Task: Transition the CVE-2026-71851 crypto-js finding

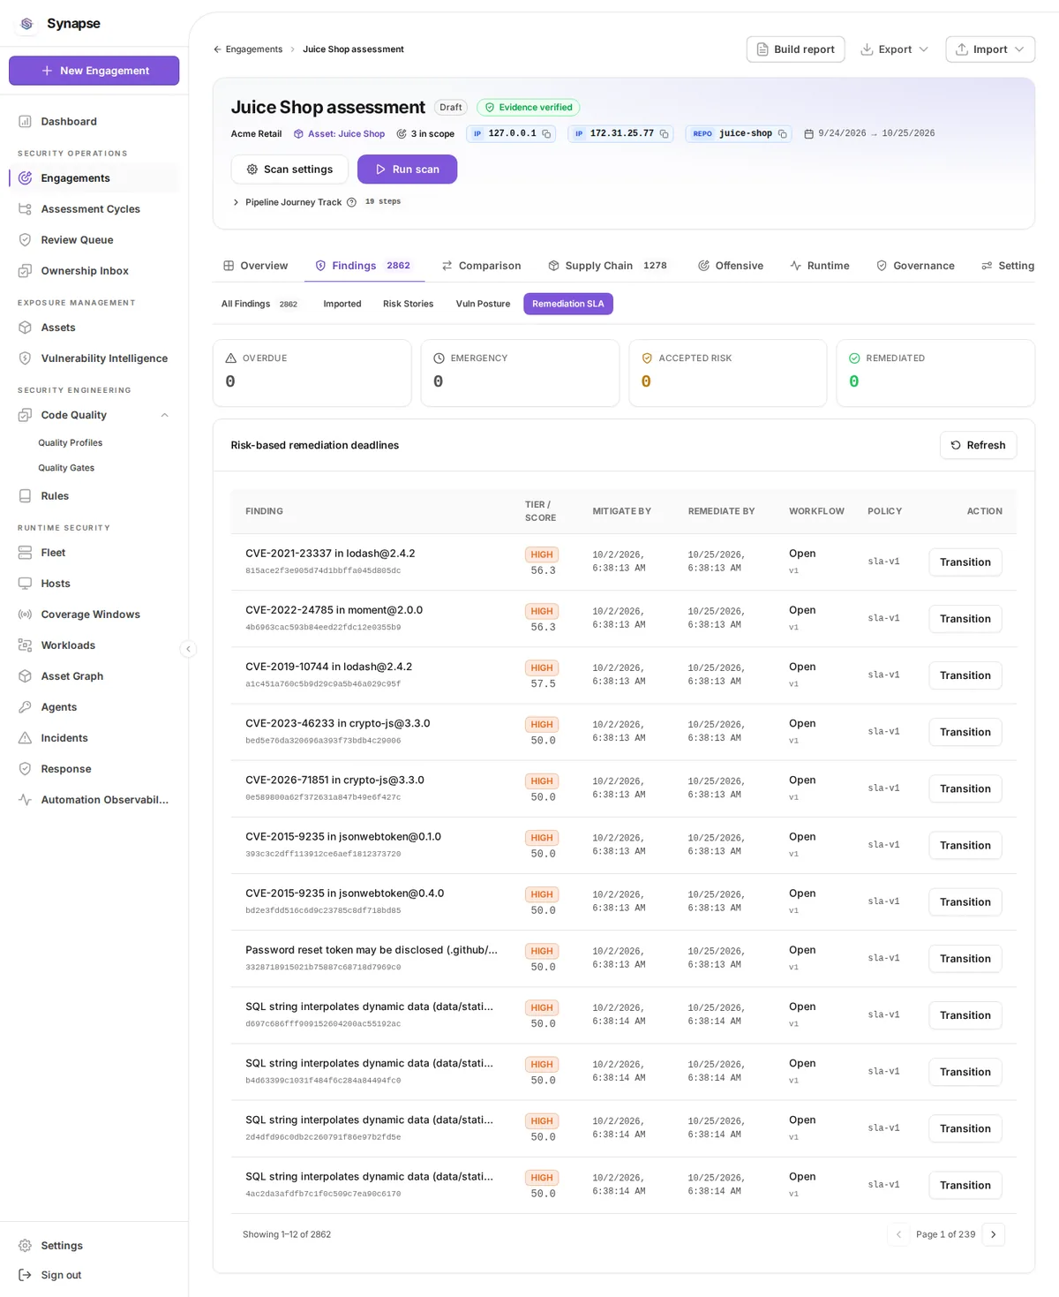Action: tap(965, 788)
